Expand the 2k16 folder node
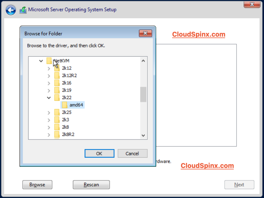The height and width of the screenshot is (198, 264). point(49,83)
